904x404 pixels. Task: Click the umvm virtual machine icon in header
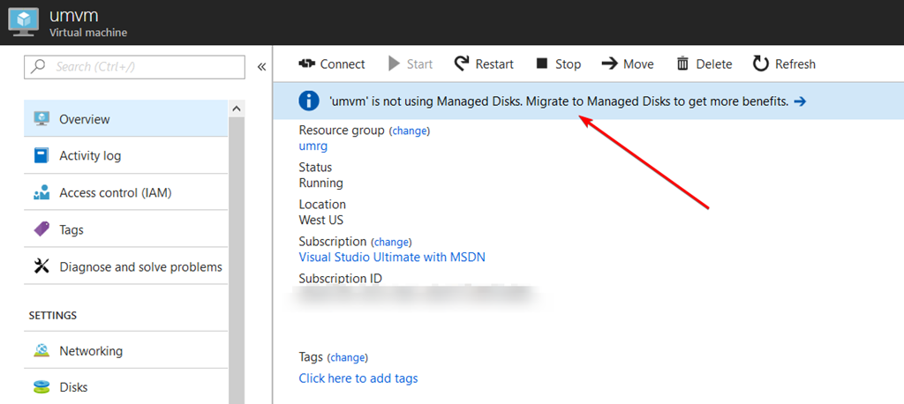pyautogui.click(x=24, y=22)
